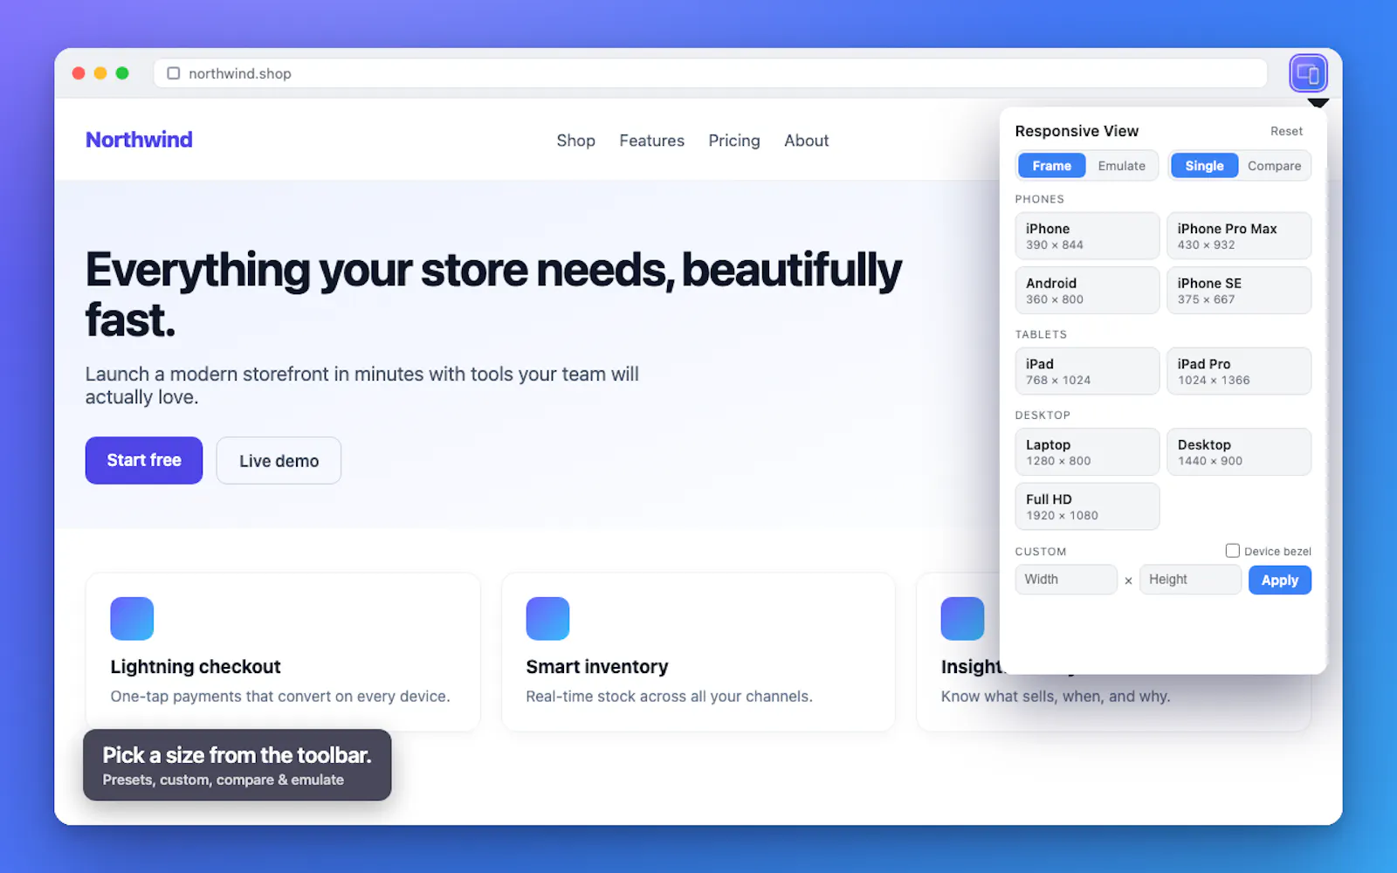1397x873 pixels.
Task: Click the Northwind logo link
Action: 139,140
